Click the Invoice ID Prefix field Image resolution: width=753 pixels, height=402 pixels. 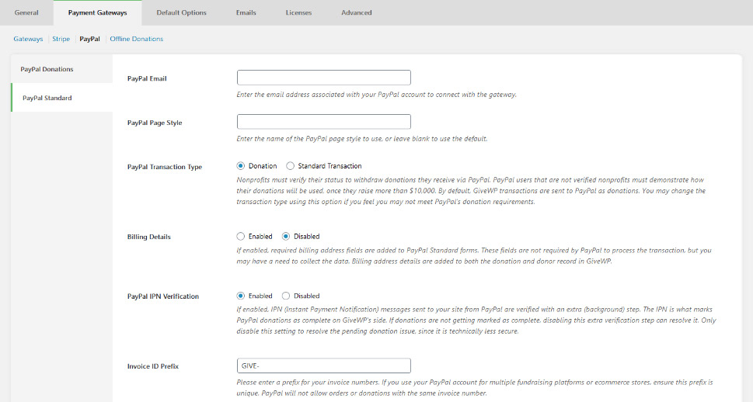pyautogui.click(x=323, y=366)
